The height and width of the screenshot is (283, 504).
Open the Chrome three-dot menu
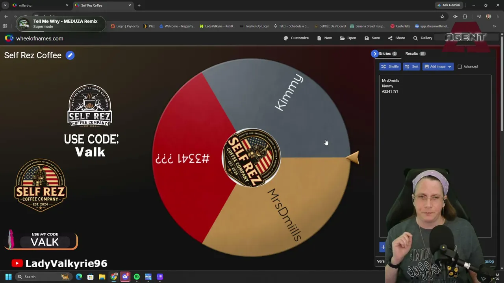pyautogui.click(x=498, y=17)
